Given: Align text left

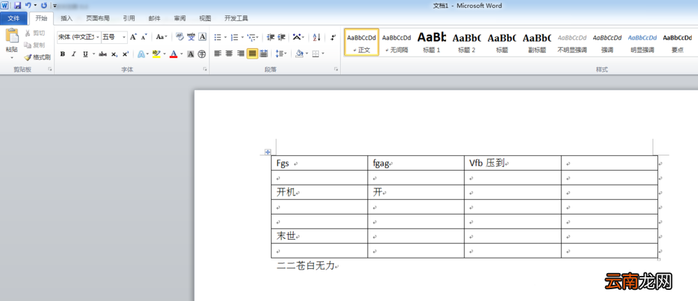Looking at the screenshot, I should pyautogui.click(x=218, y=54).
